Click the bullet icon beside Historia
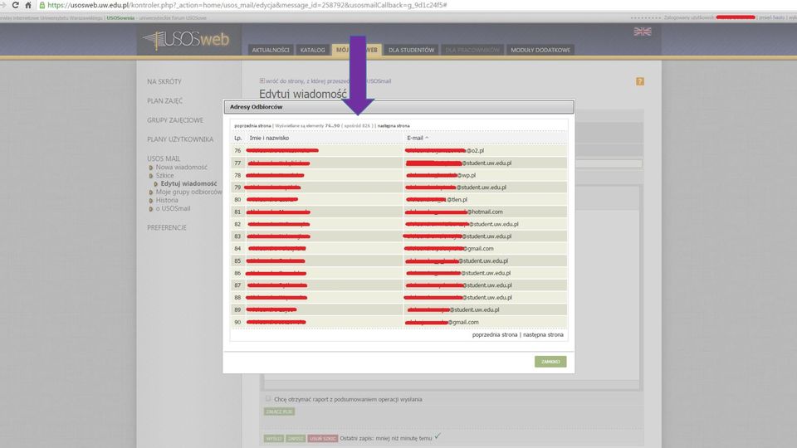This screenshot has height=448, width=797. [151, 201]
